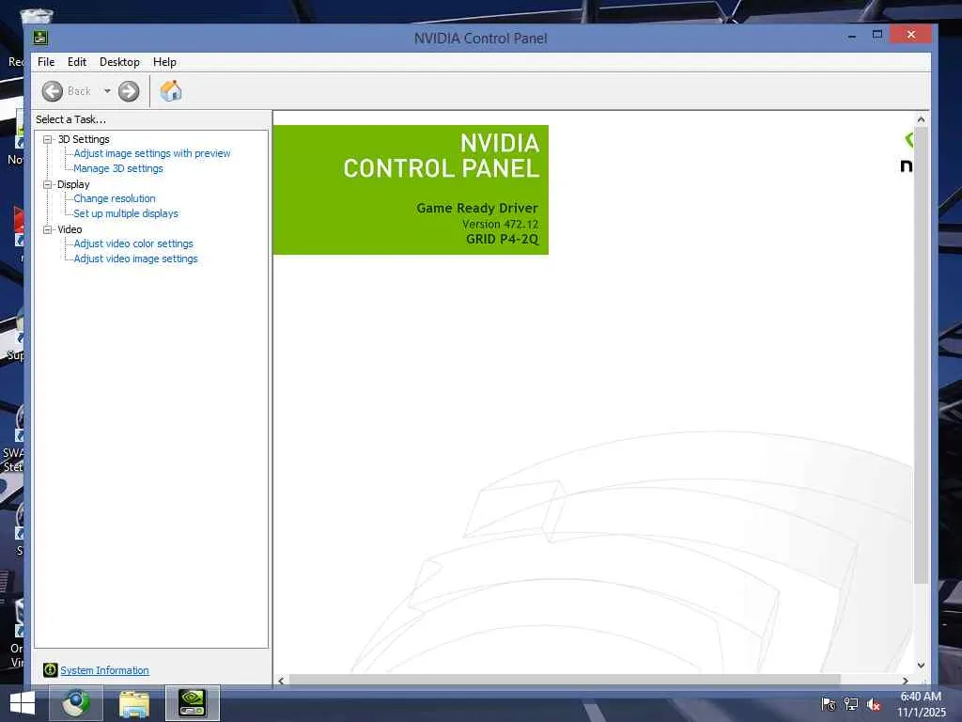This screenshot has height=722, width=962.
Task: Click the 'Game Ready Driver' text
Action: point(477,208)
